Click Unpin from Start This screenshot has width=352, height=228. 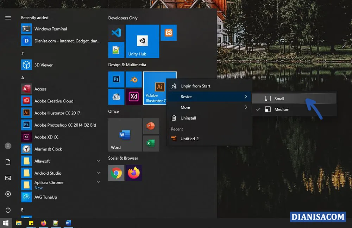tap(196, 86)
